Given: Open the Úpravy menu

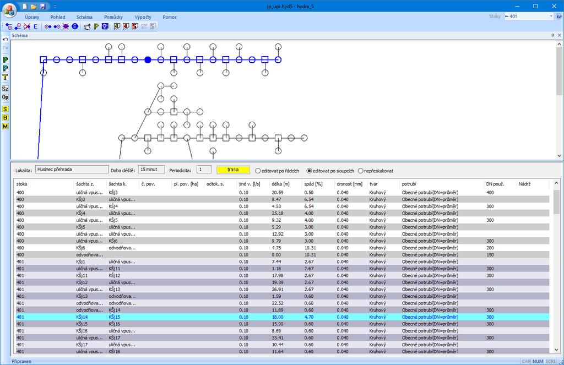Looking at the screenshot, I should [32, 17].
